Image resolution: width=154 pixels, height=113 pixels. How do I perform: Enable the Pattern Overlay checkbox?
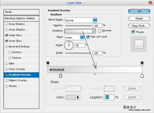pyautogui.click(x=6, y=80)
